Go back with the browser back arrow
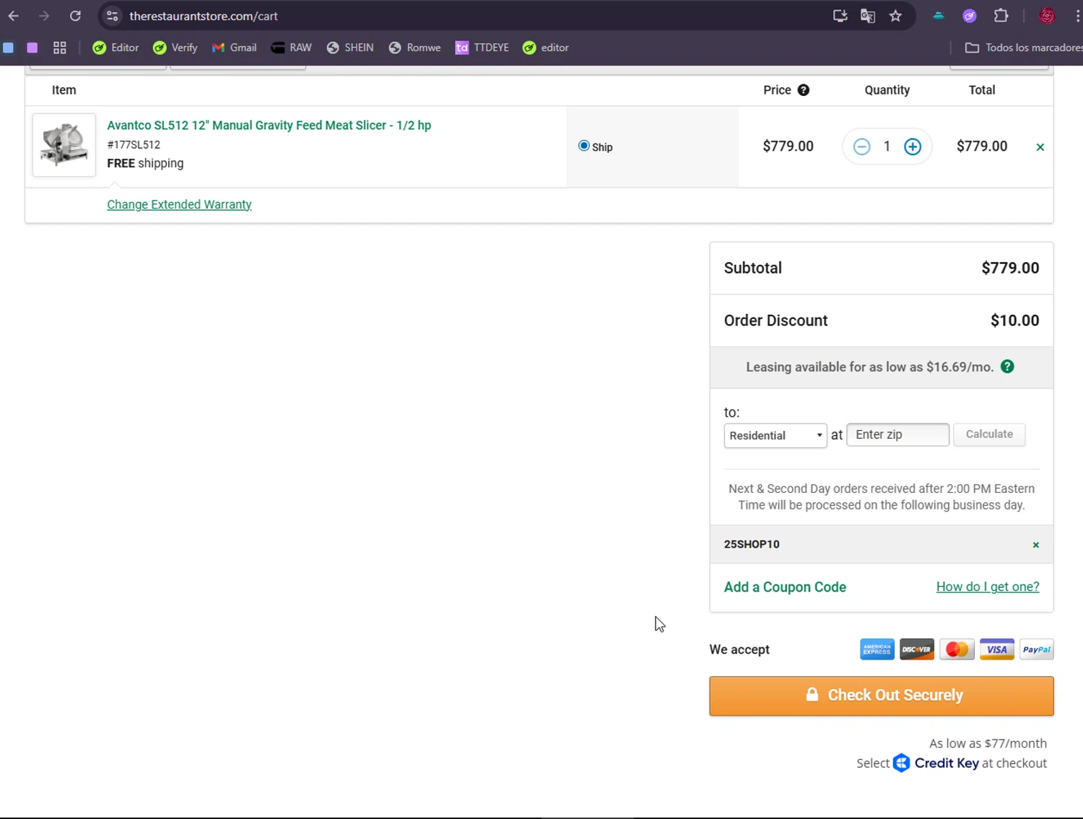Screen dimensions: 1083x819 point(14,16)
